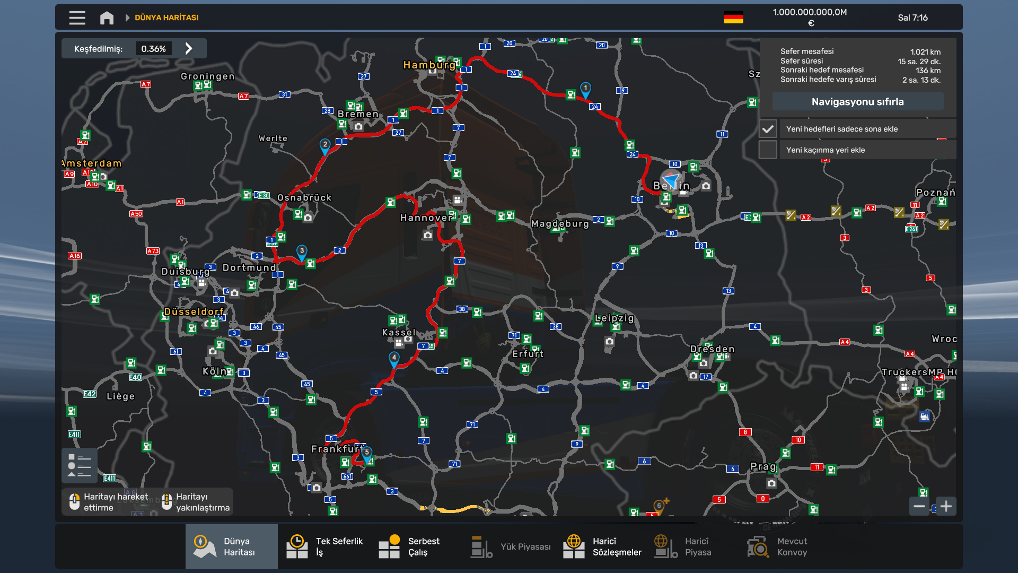
Task: Toggle 'Yeni hedefleri sadece sona ekle' checkbox
Action: pyautogui.click(x=768, y=129)
